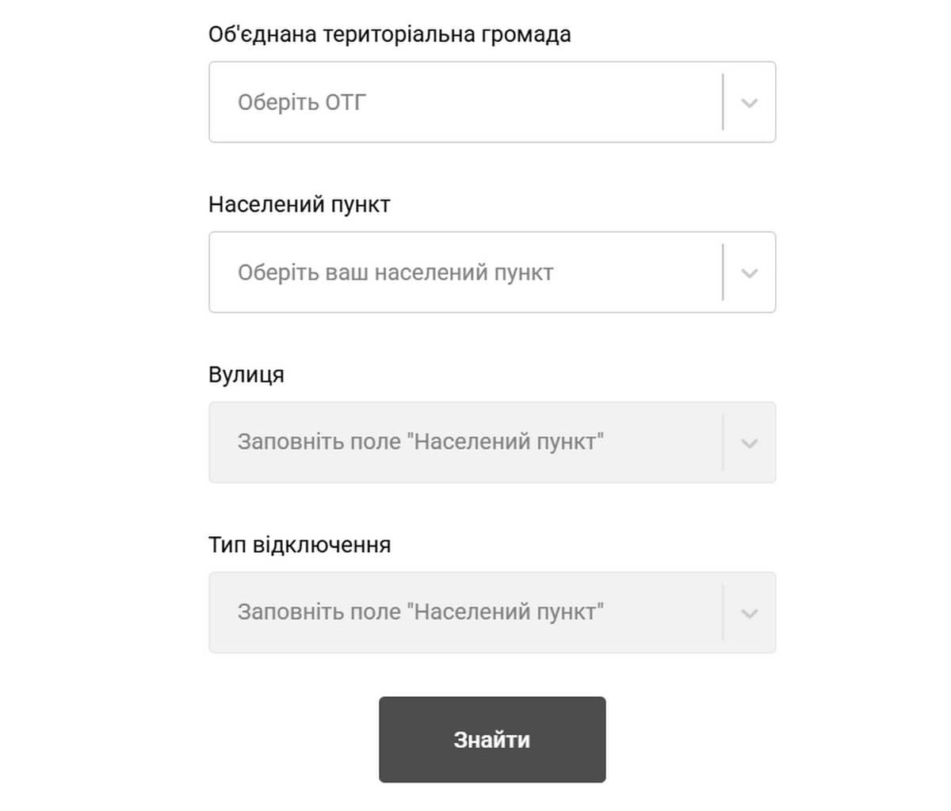
Task: Click the chevron in the Тип відключення field
Action: coord(749,614)
